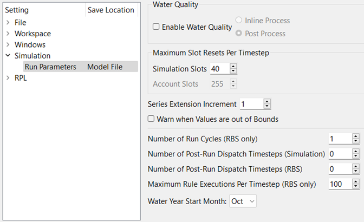Expand the RPL settings node
Screen dimensions: 364x222
pos(8,78)
